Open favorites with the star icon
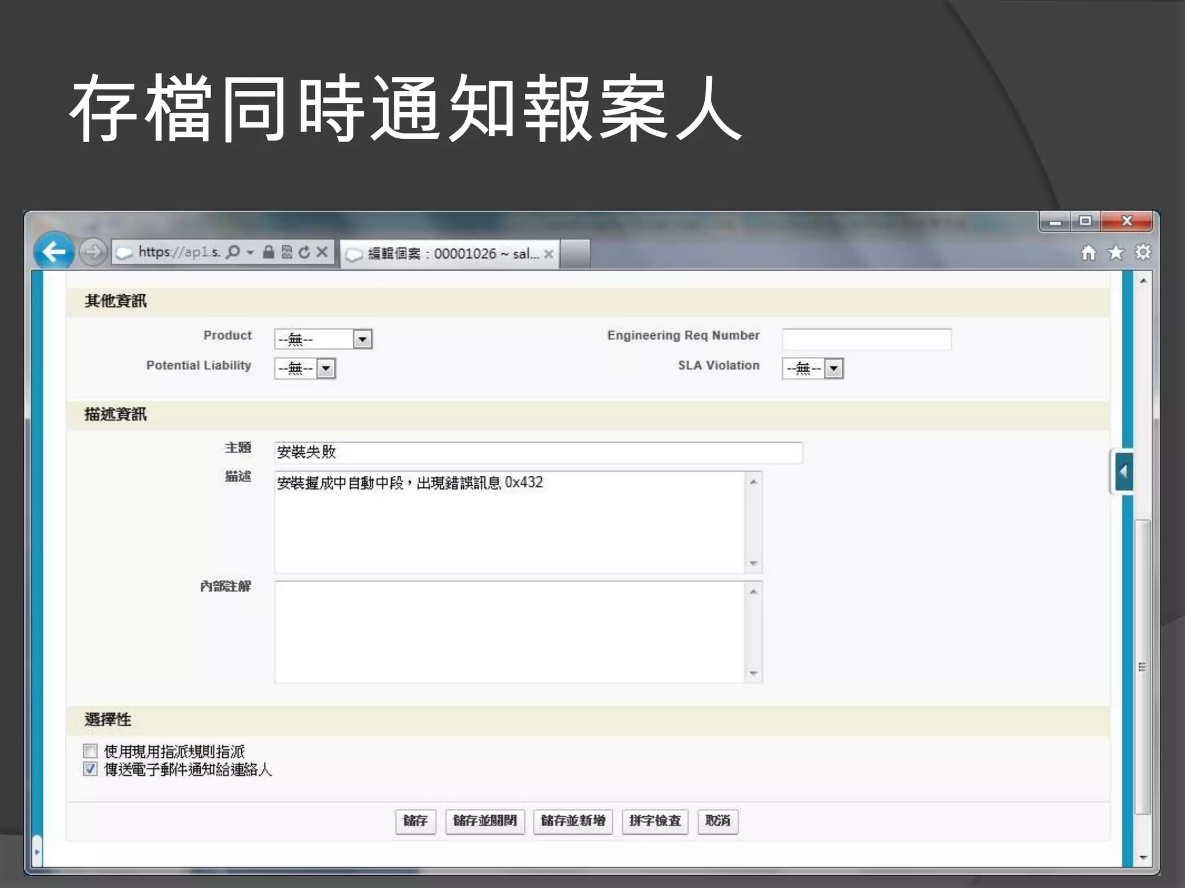 [1116, 253]
